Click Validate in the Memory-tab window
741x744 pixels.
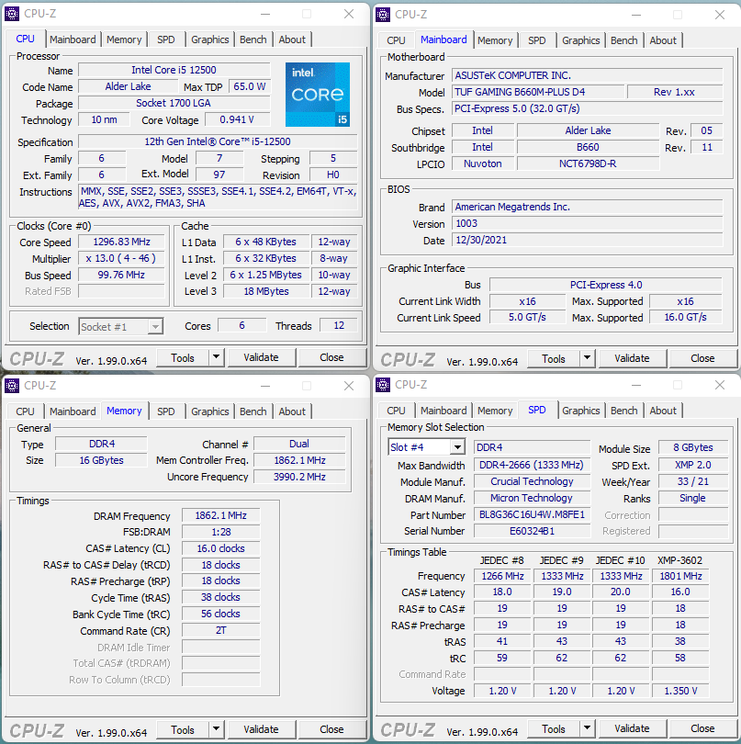(262, 729)
